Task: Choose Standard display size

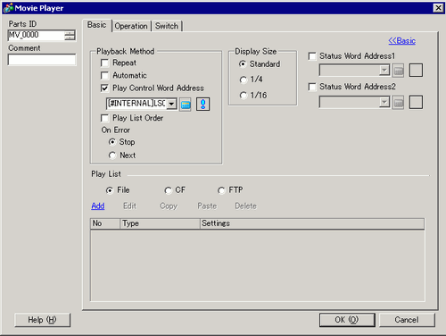Action: tap(243, 64)
